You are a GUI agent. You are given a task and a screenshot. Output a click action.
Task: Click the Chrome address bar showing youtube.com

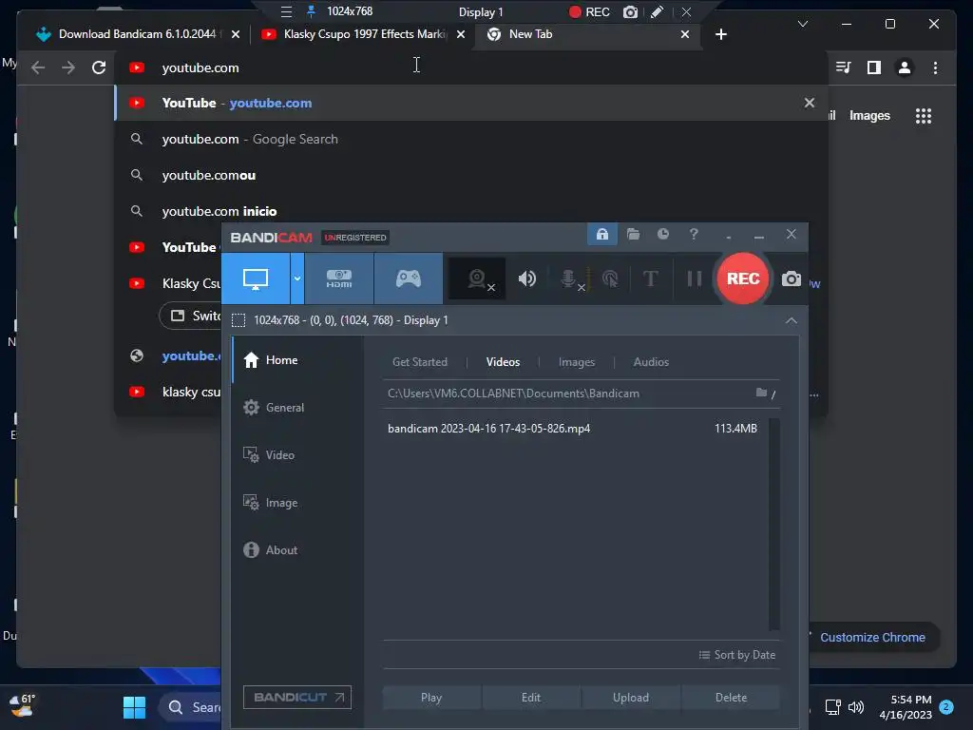[471, 67]
